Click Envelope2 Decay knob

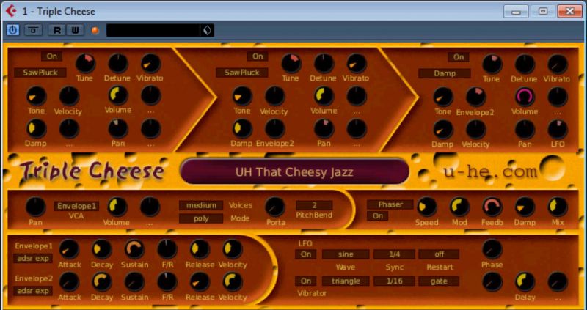tap(102, 281)
